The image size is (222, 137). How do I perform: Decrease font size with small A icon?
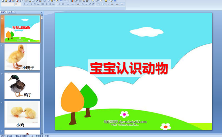[86, 4]
